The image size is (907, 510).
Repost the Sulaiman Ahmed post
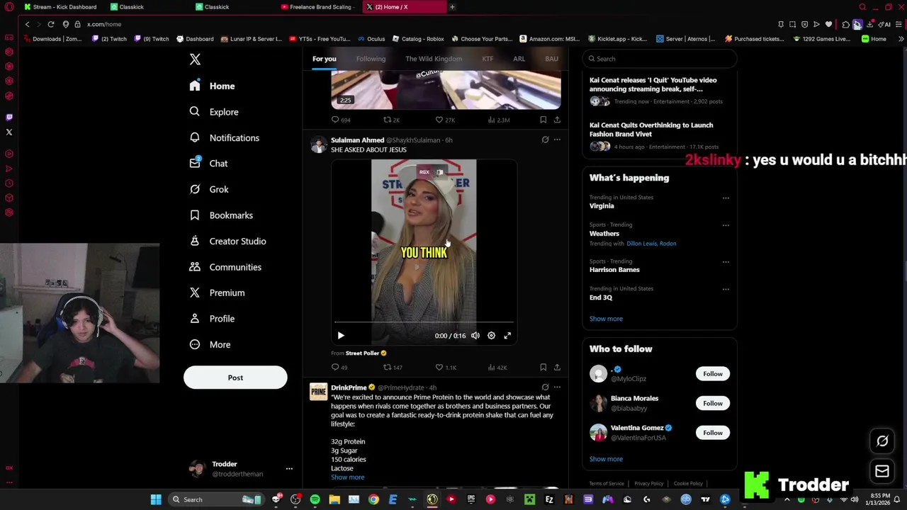click(393, 368)
